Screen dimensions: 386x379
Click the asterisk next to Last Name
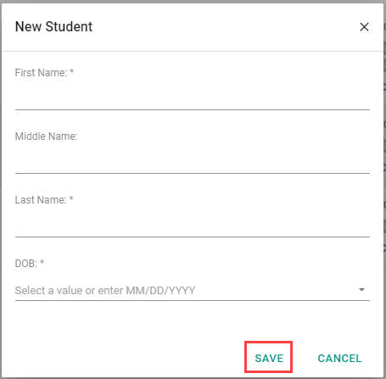[71, 198]
